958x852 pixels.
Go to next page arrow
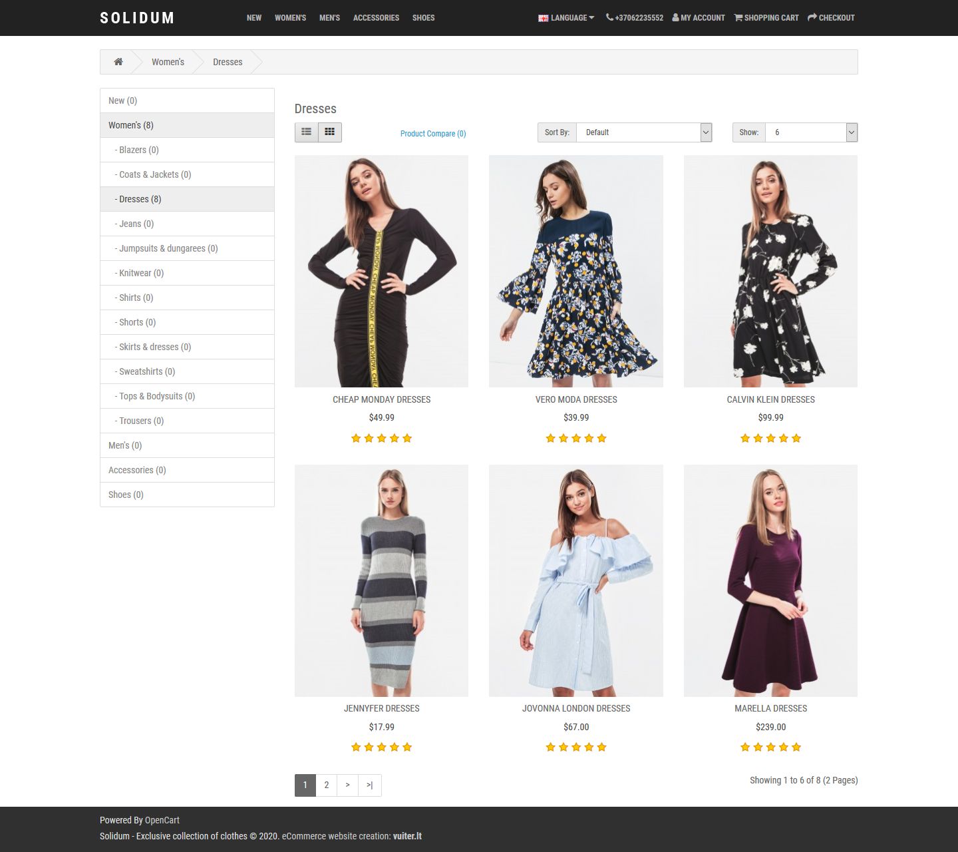pyautogui.click(x=348, y=785)
